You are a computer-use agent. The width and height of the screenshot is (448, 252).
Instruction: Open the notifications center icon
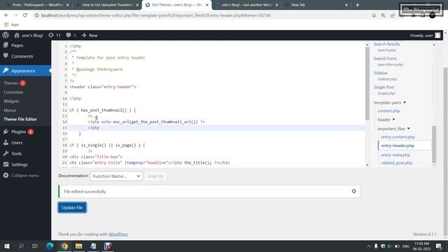[439, 246]
